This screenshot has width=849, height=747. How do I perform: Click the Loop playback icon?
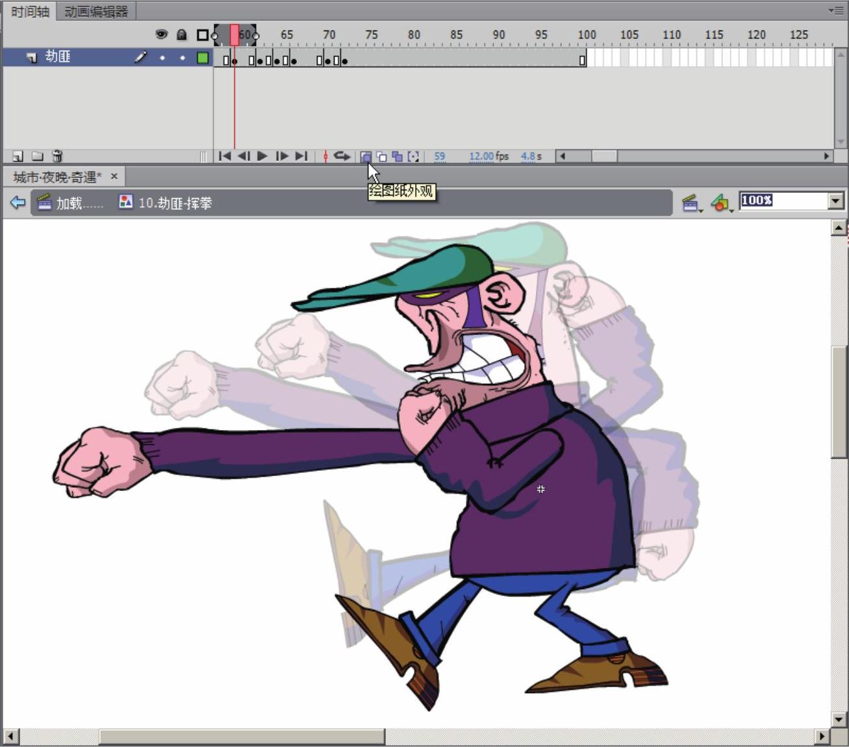[x=342, y=157]
